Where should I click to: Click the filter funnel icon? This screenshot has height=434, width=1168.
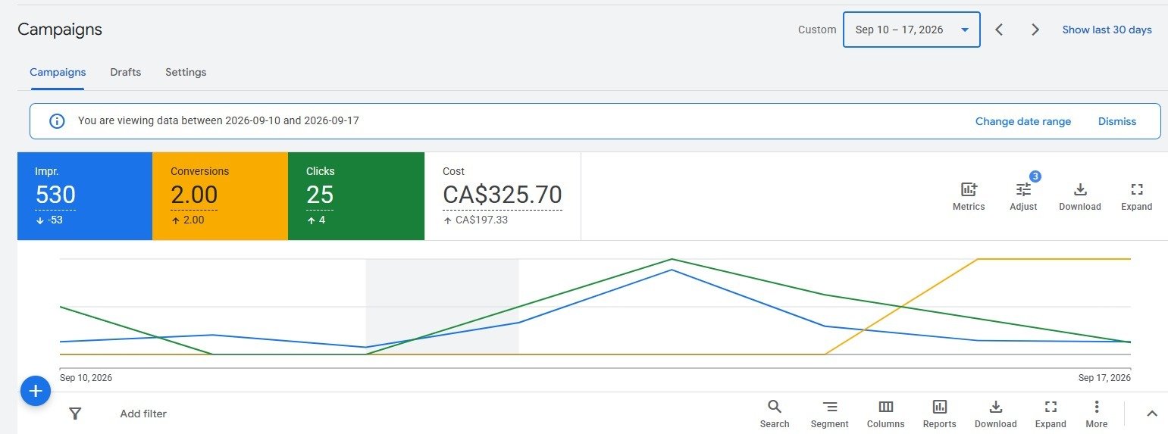tap(75, 414)
